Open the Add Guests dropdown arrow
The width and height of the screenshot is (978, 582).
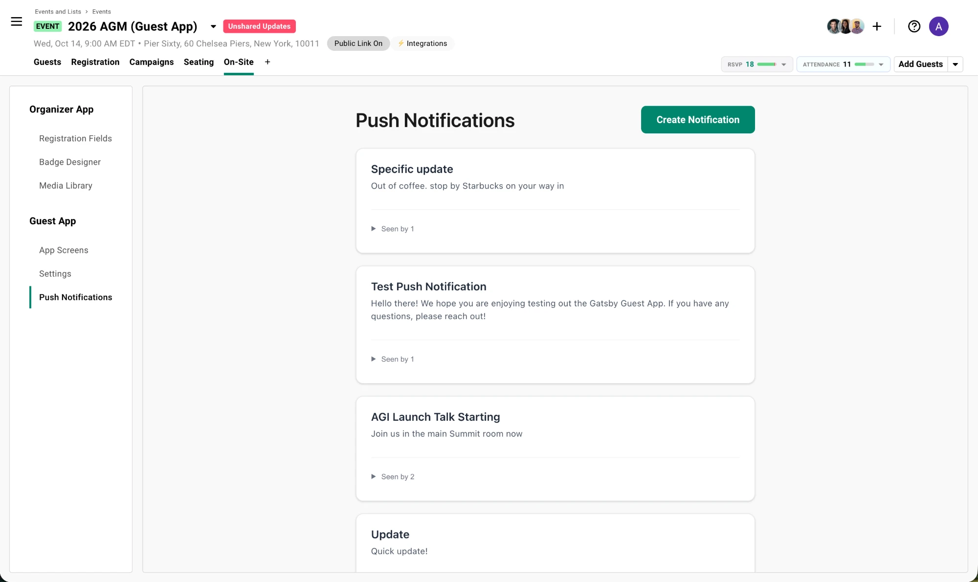click(955, 64)
